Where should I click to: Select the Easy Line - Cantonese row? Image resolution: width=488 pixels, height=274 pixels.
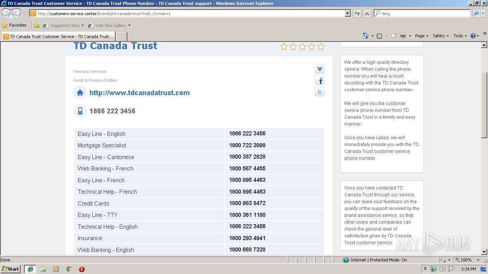point(199,157)
